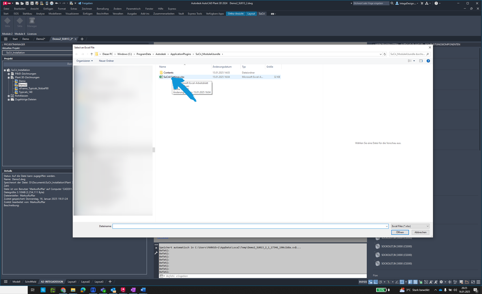Toggle the preview pane icon in file dialog

[421, 61]
